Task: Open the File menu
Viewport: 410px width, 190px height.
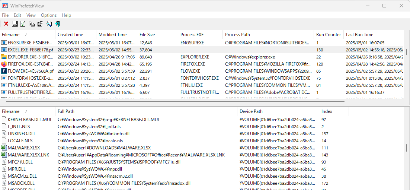Action: pyautogui.click(x=5, y=15)
